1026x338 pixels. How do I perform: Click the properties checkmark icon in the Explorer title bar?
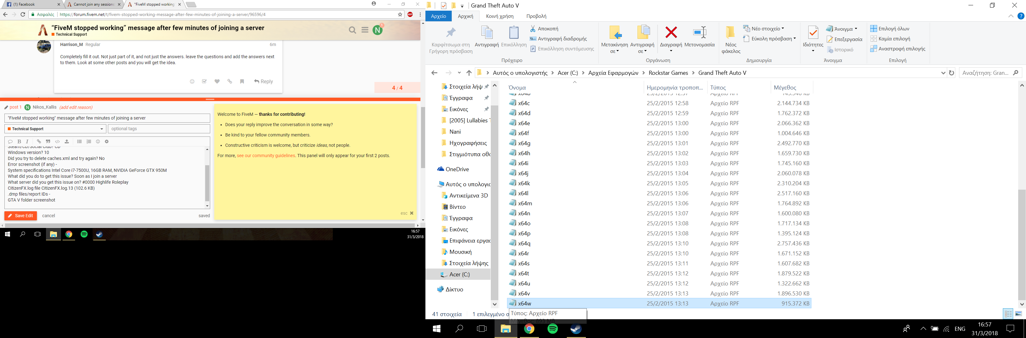[444, 6]
